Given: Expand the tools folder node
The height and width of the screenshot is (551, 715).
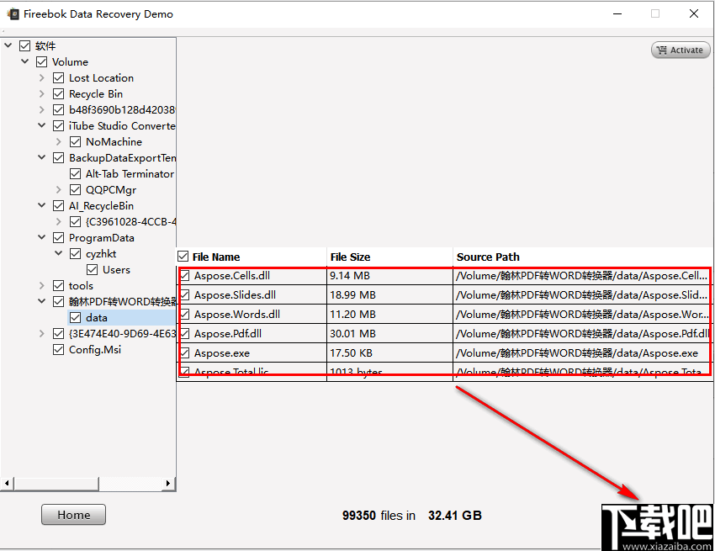Looking at the screenshot, I should point(41,285).
